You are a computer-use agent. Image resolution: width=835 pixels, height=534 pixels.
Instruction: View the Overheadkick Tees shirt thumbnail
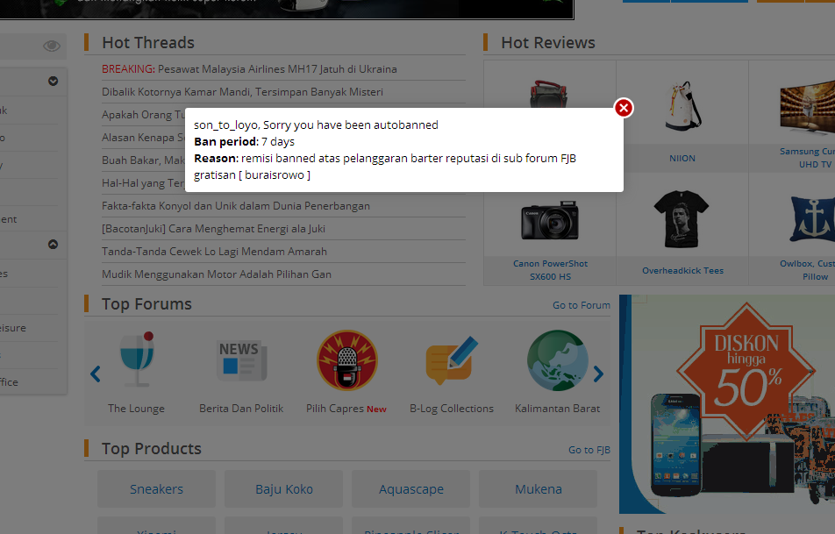pyautogui.click(x=682, y=218)
